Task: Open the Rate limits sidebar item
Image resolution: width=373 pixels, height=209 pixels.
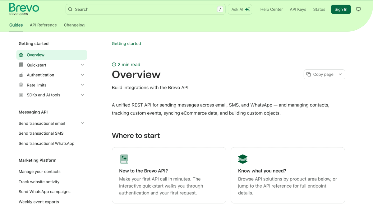Action: pyautogui.click(x=52, y=85)
